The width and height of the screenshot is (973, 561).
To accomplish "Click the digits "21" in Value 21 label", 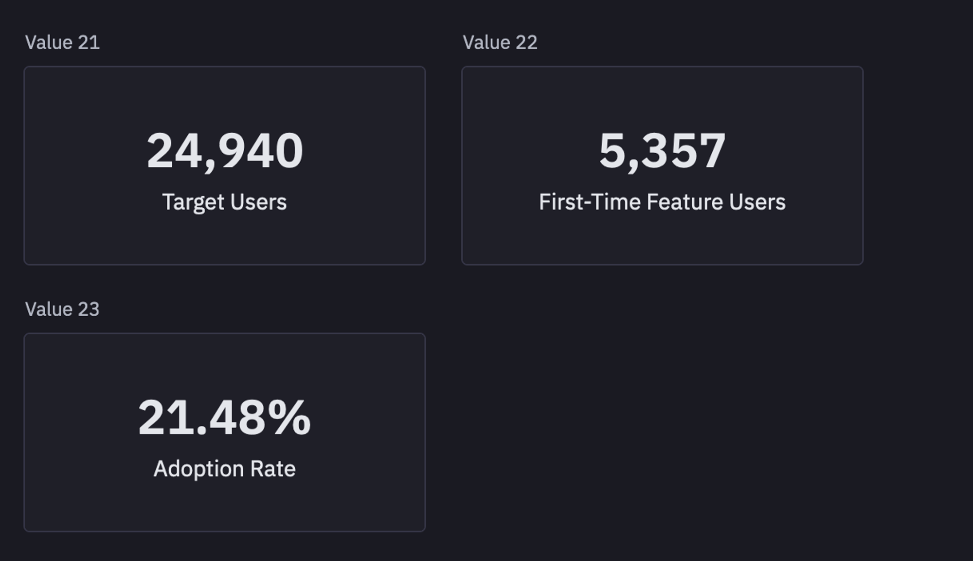I will click(x=89, y=42).
